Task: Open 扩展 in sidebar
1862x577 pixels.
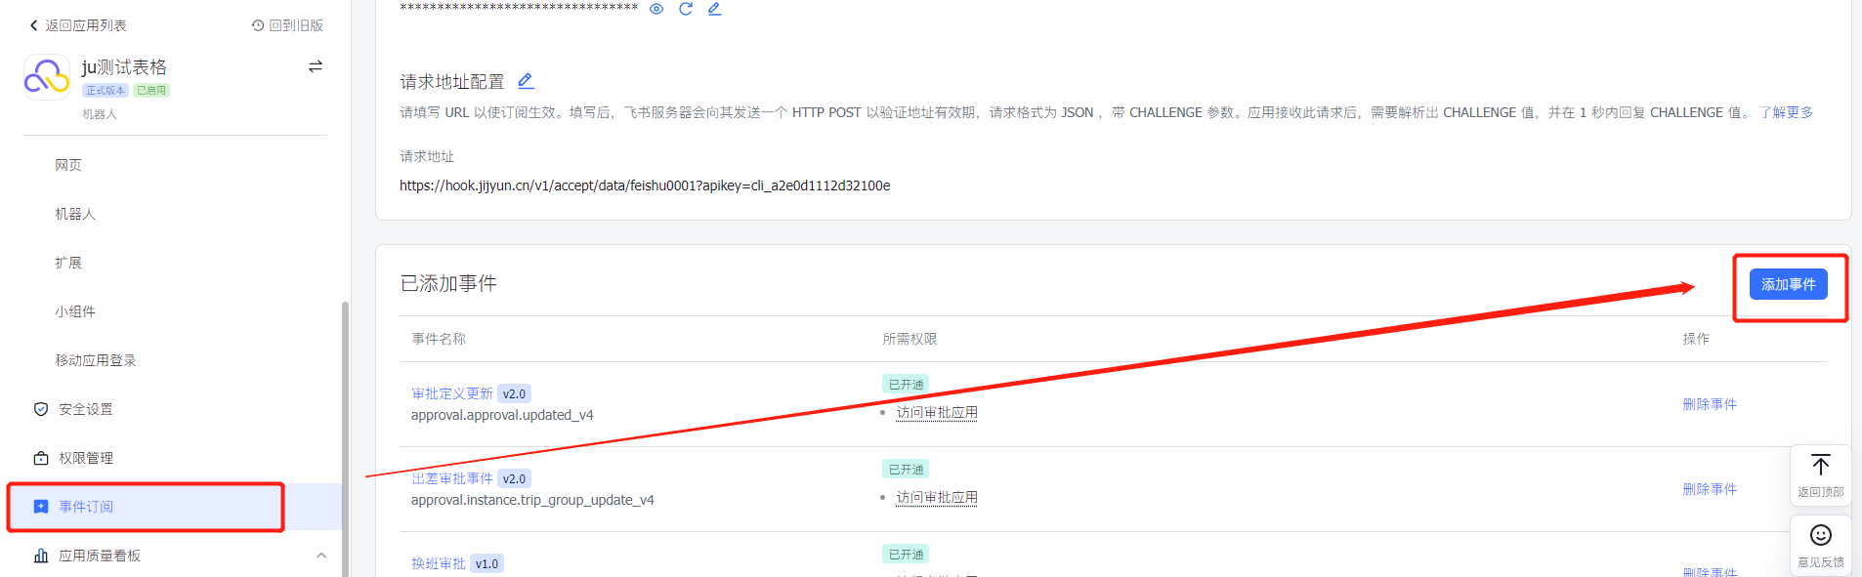Action: [x=68, y=263]
